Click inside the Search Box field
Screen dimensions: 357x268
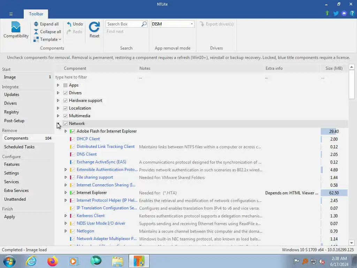(x=123, y=24)
